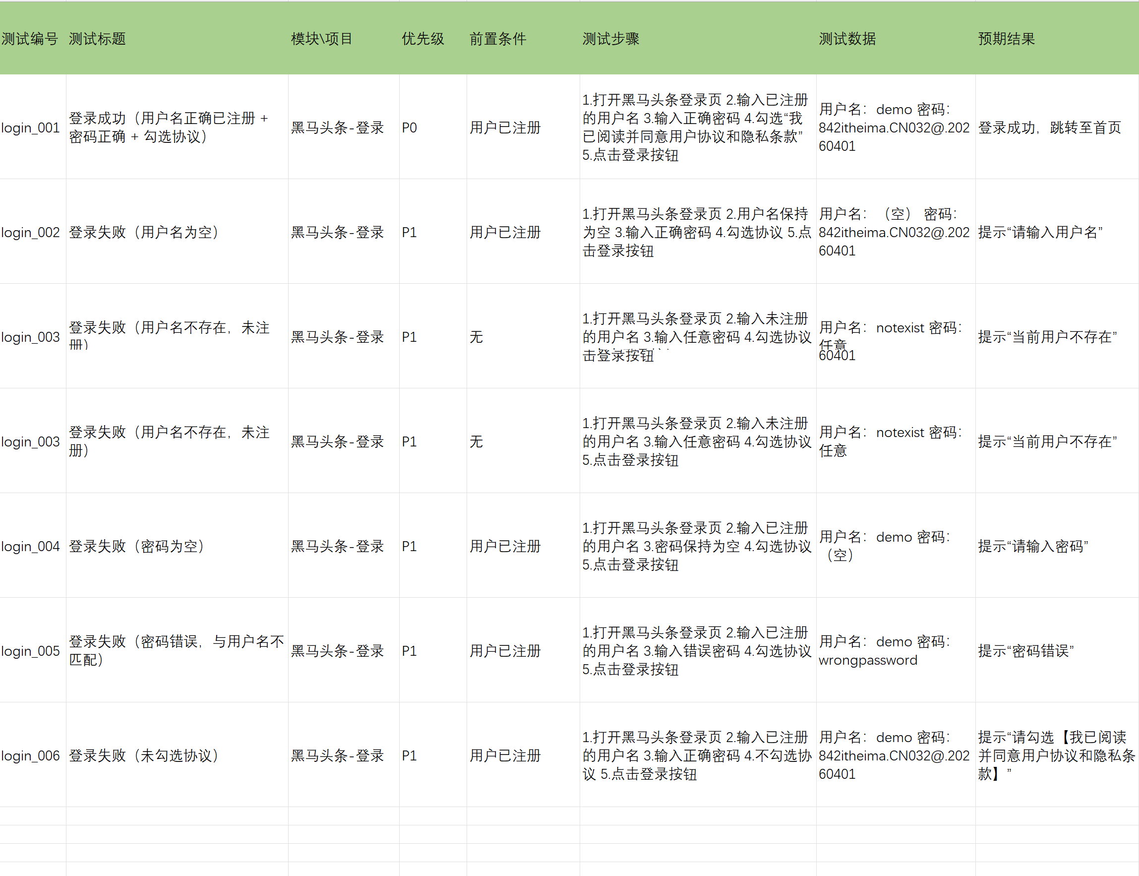
Task: Click the P1 priority in login_004 row
Action: (433, 546)
